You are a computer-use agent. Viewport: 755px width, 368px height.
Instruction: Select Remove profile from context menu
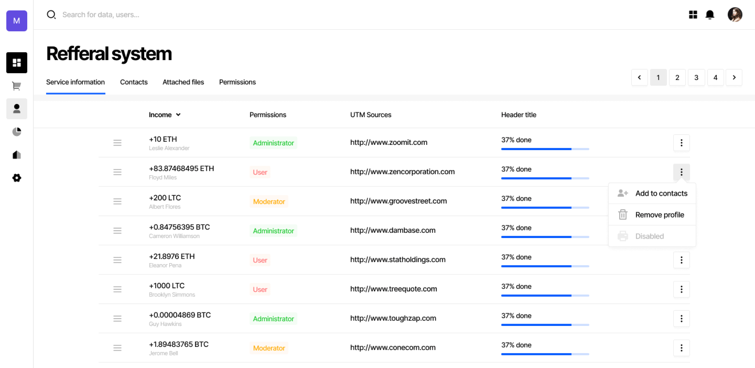[659, 215]
